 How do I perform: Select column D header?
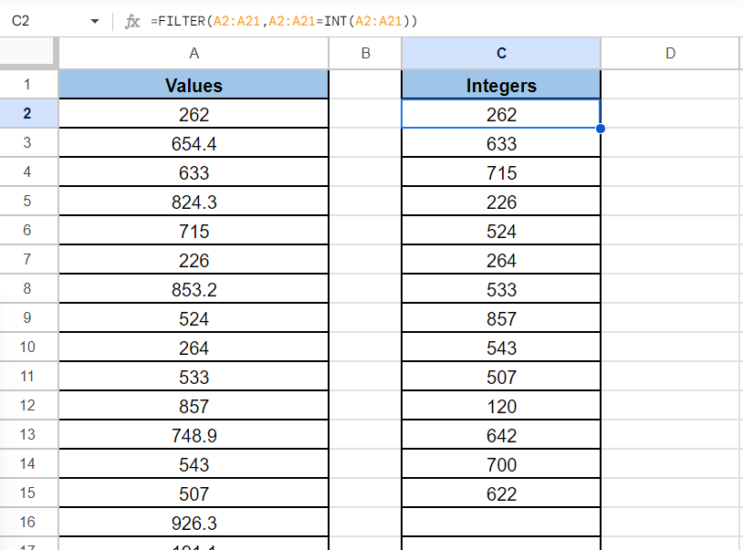pyautogui.click(x=671, y=54)
